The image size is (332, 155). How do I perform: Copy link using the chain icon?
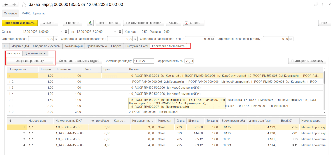[316, 4]
